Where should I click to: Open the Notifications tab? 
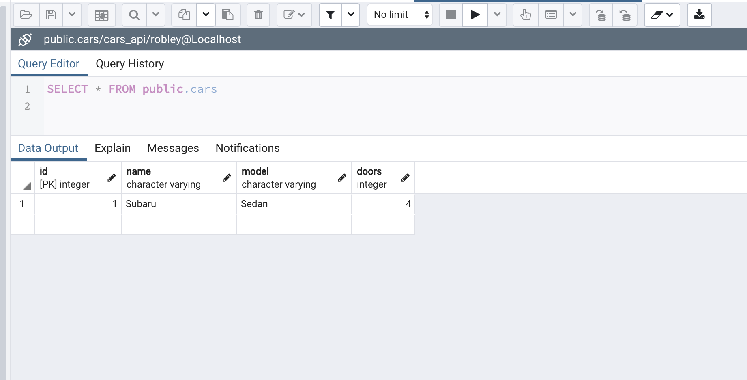tap(247, 148)
